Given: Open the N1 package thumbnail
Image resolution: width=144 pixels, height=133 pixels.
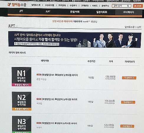Looking at the screenshot, I should [22, 77].
